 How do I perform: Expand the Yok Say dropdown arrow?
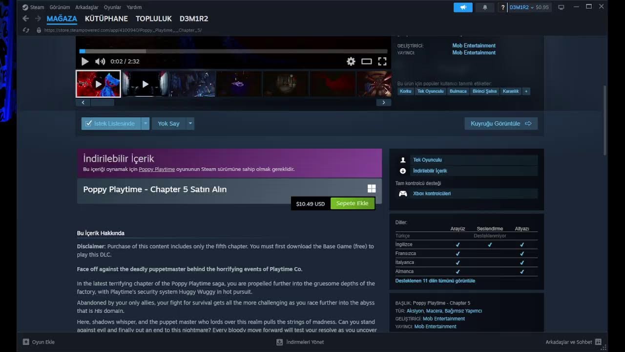pos(190,124)
